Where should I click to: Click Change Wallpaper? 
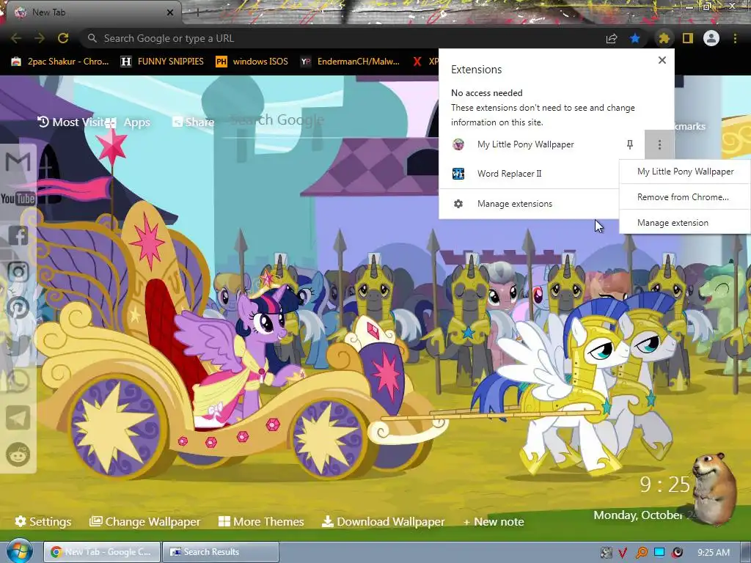coord(144,521)
